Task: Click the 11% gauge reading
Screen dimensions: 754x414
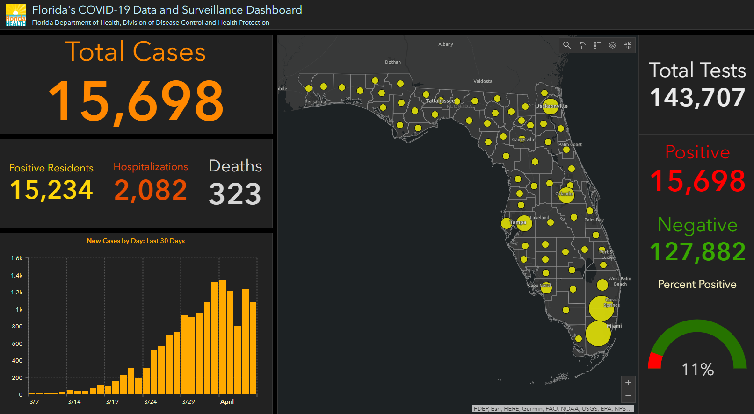Action: (697, 370)
